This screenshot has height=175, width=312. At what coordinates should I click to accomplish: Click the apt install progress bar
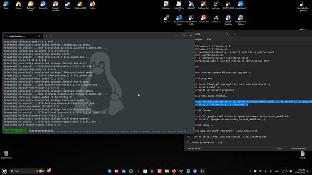(107, 131)
